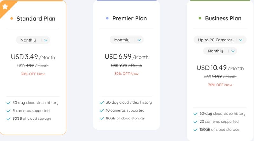
Task: Click checkmark beside 60-day cloud video history
Action: (195, 114)
